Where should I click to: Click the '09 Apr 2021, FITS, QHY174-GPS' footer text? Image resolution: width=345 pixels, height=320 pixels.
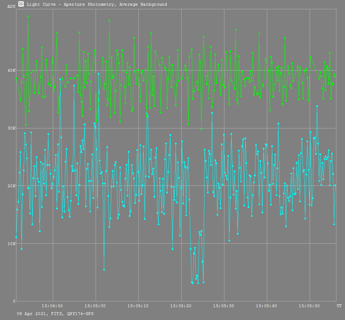point(55,314)
